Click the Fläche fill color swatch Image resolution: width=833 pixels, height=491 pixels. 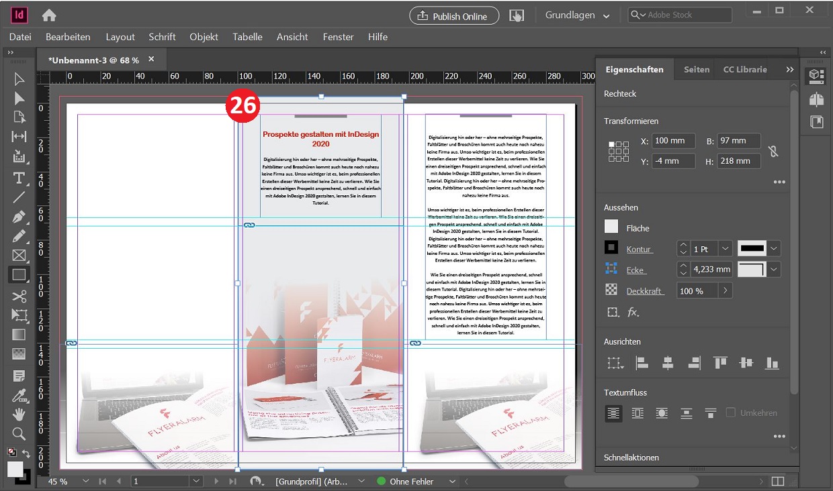(611, 227)
